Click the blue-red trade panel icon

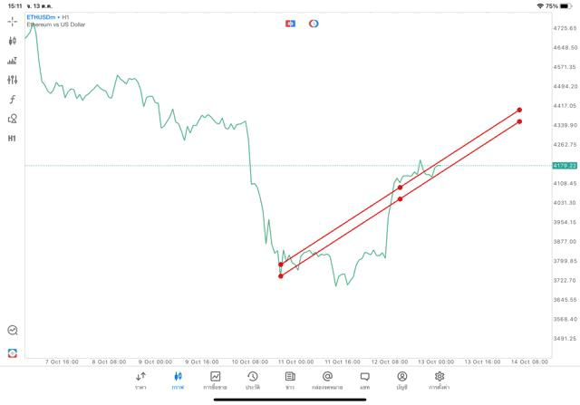tap(290, 24)
